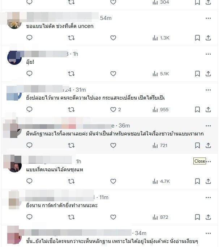View analytics showing 5.1K views
Viewport: 219px width, 247px height.
161,74
